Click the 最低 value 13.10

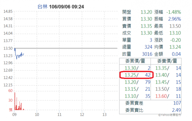click(x=175, y=33)
